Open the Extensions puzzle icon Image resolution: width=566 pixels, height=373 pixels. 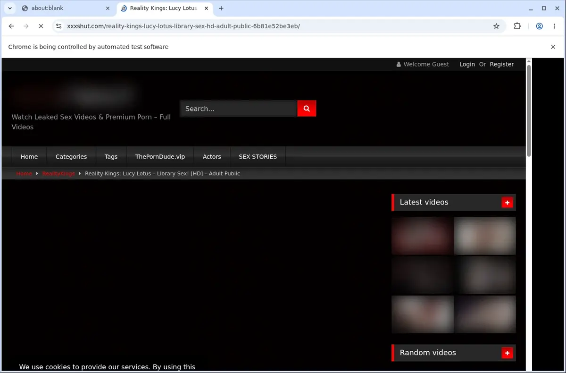(x=517, y=26)
